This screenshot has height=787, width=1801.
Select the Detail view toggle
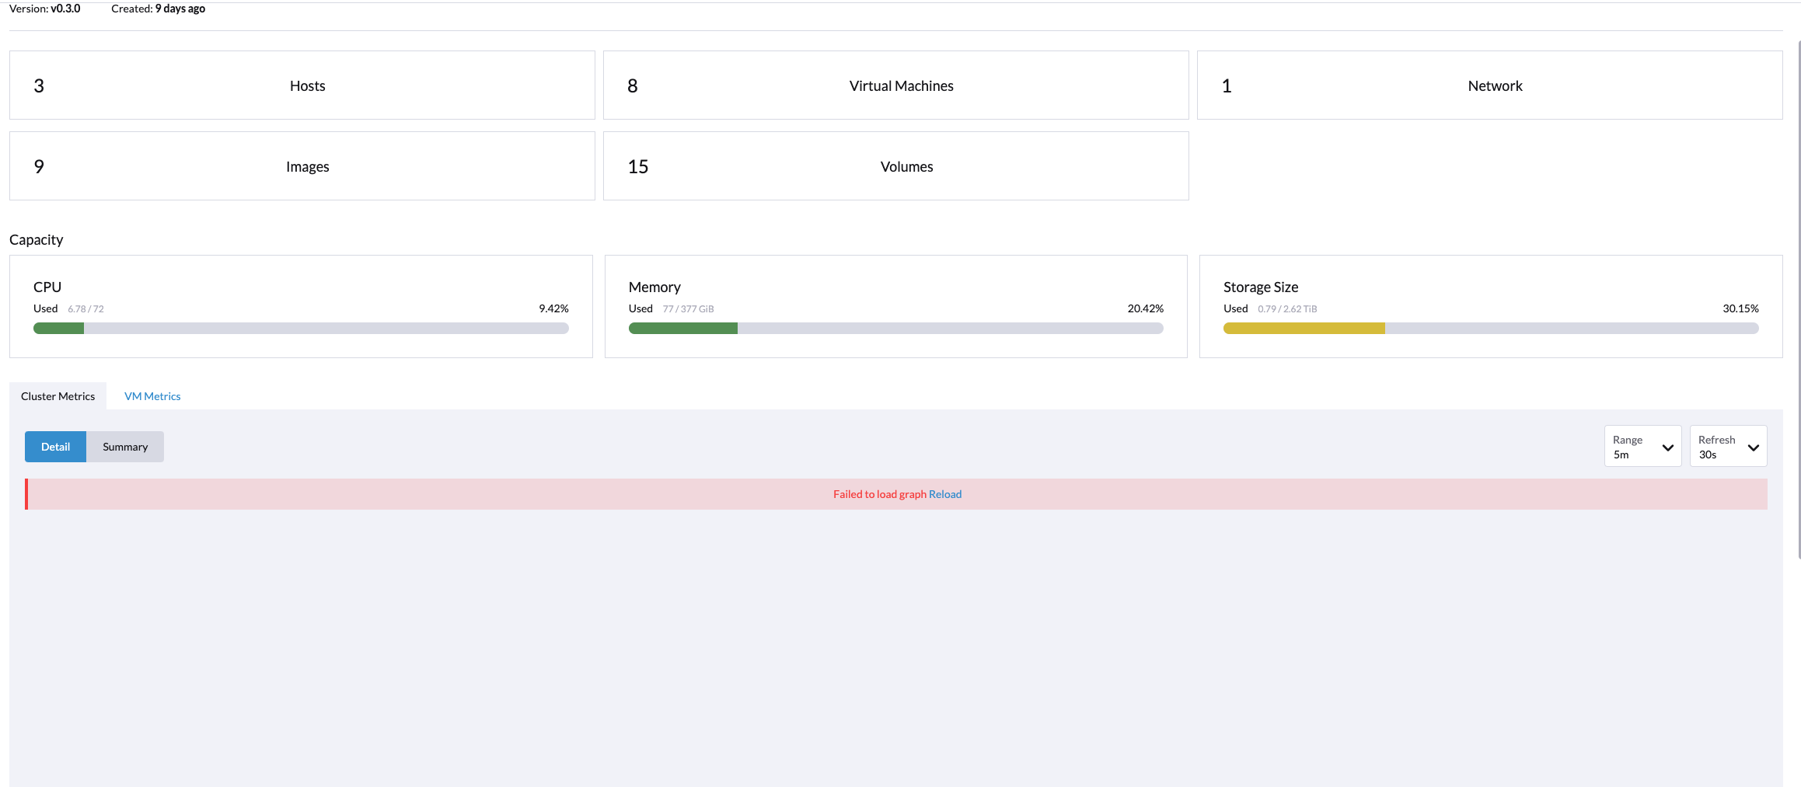[55, 447]
